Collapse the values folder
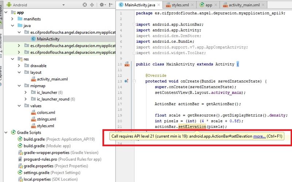292x182 pixels. [19, 106]
